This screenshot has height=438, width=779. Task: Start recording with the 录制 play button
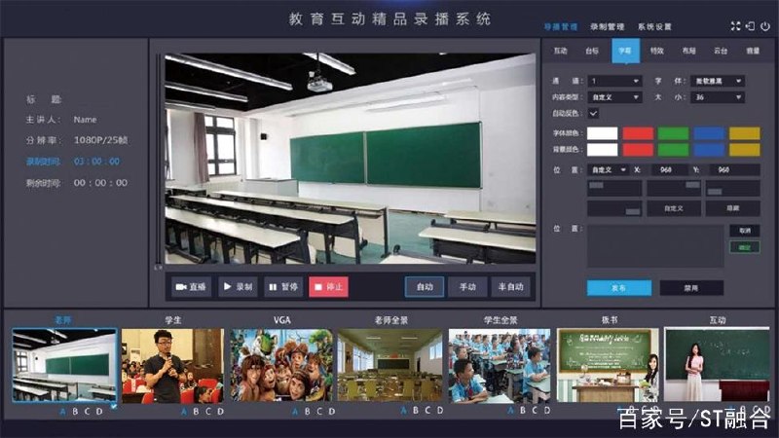point(238,287)
